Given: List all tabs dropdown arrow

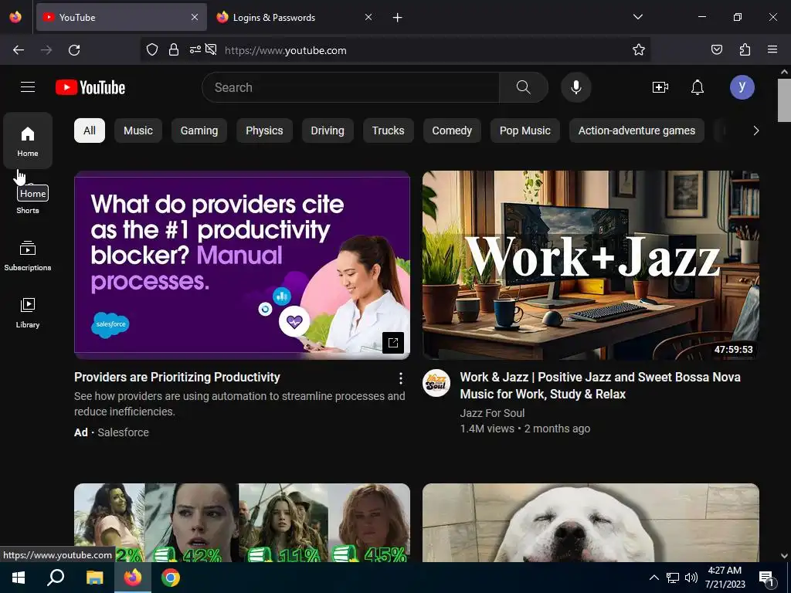Looking at the screenshot, I should click(x=637, y=17).
